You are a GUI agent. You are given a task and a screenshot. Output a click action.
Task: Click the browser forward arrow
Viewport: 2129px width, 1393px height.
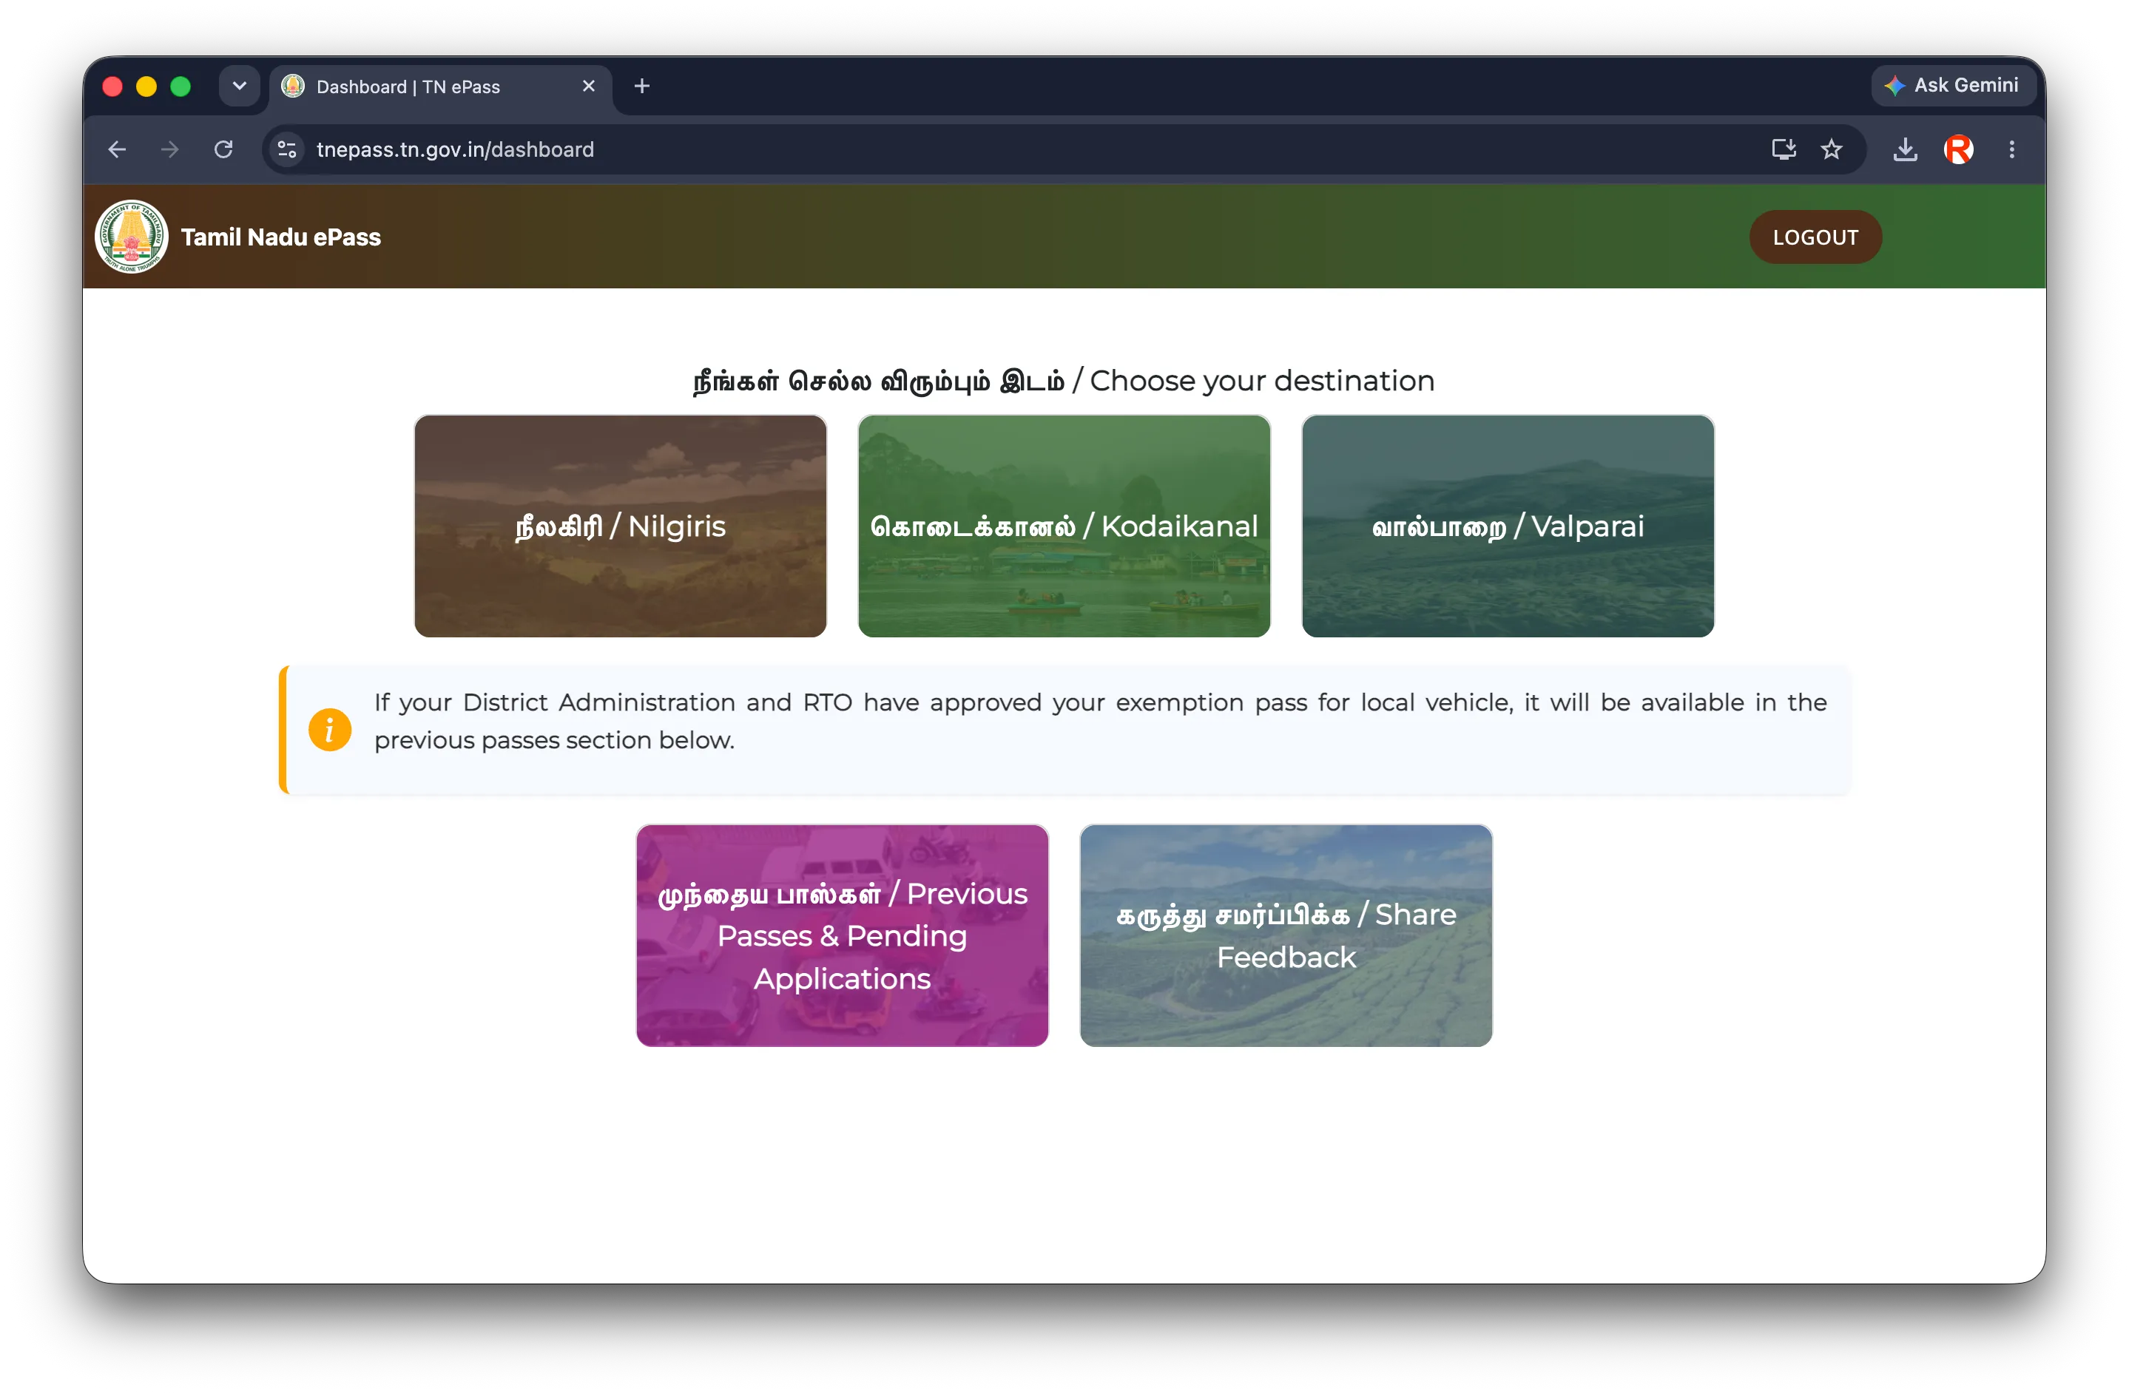point(170,149)
